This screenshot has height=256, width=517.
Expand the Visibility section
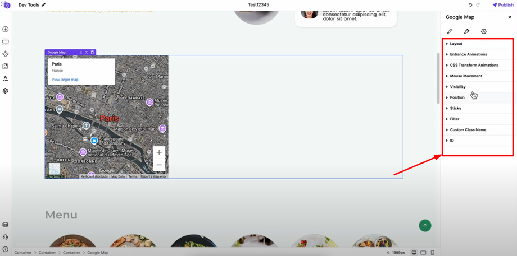pyautogui.click(x=478, y=87)
